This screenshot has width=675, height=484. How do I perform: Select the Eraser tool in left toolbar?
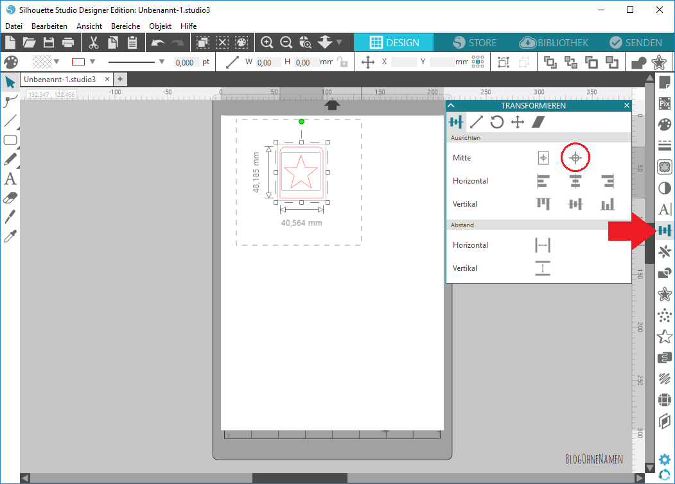tap(10, 198)
